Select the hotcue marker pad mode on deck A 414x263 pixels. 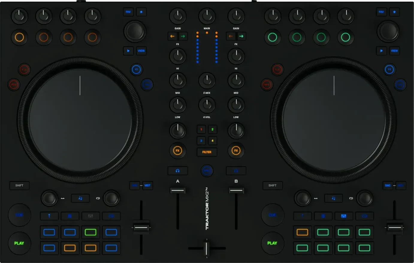[49, 216]
